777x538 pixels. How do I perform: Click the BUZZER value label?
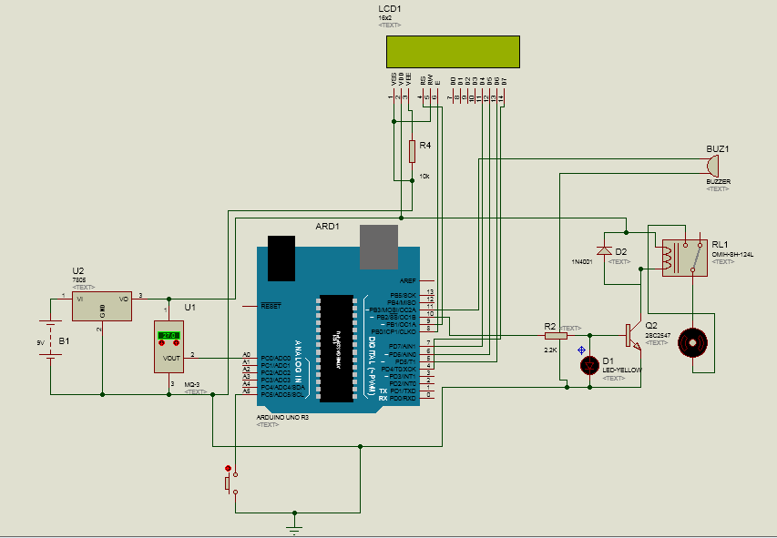point(719,182)
